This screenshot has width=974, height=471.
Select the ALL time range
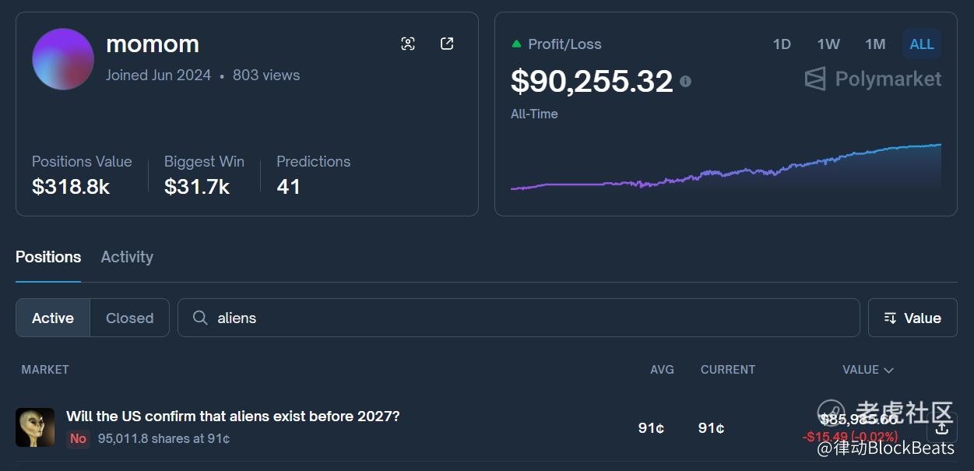pyautogui.click(x=922, y=44)
